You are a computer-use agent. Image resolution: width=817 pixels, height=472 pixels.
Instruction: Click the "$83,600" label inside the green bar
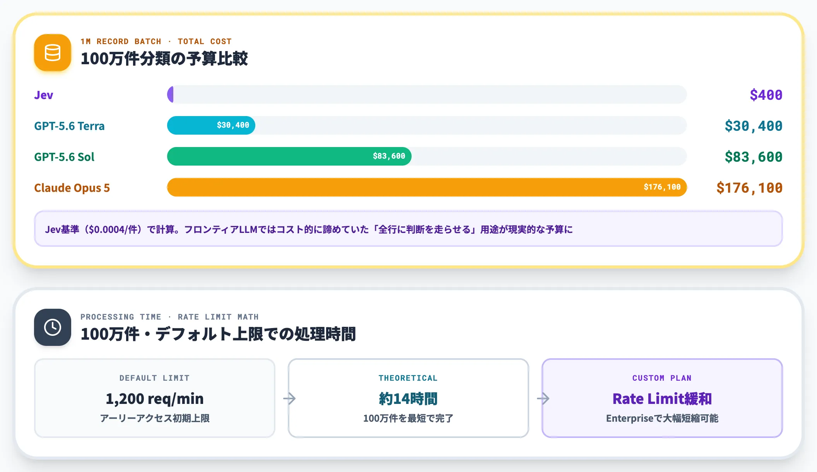click(389, 156)
